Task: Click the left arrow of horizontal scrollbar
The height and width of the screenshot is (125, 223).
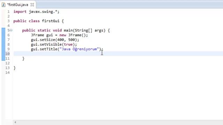Action: coord(15,122)
